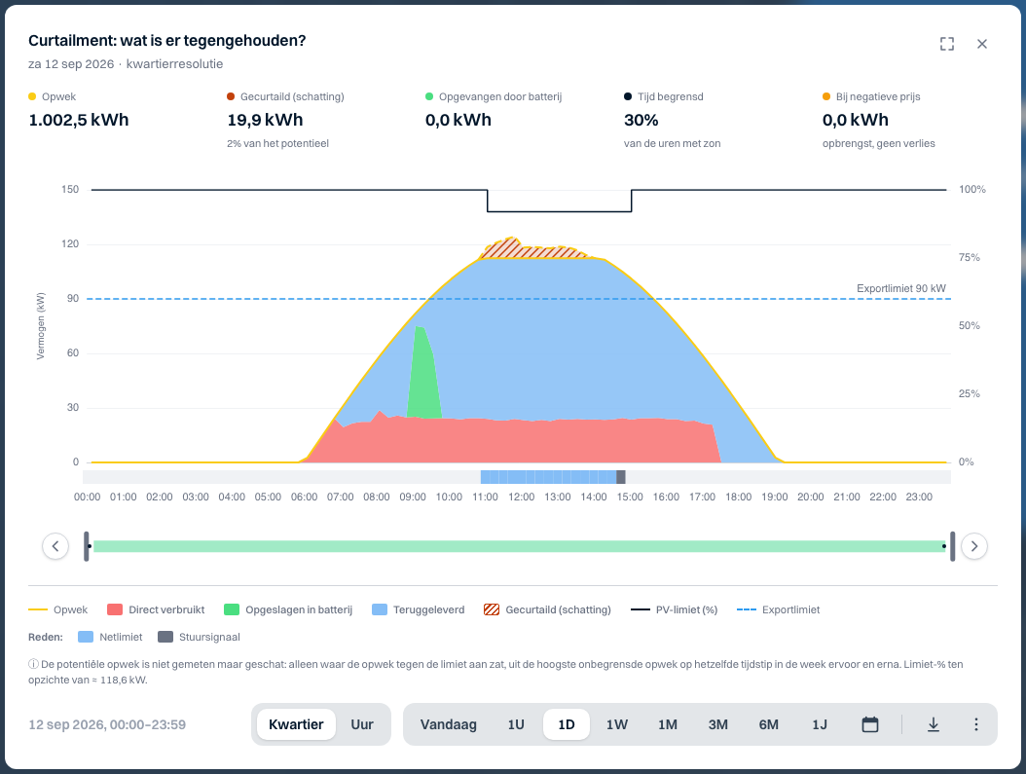Image resolution: width=1026 pixels, height=774 pixels.
Task: Toggle the PV-limiet (%) legend series
Action: 674,609
